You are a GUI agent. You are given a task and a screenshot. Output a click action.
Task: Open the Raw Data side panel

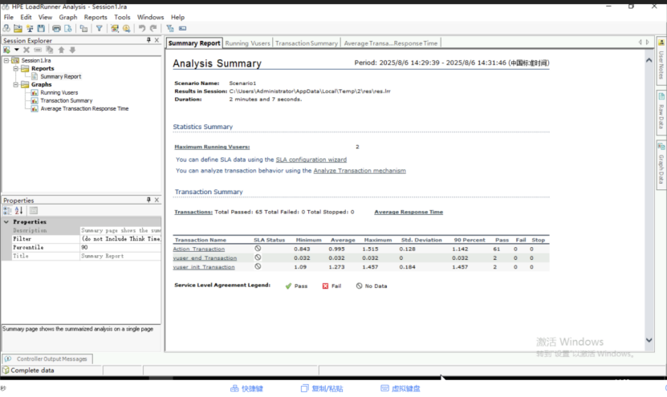(661, 112)
